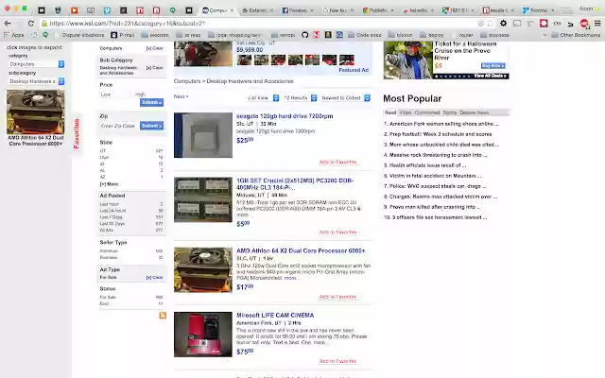
Task: Click the browser back arrow
Action: 8,23
